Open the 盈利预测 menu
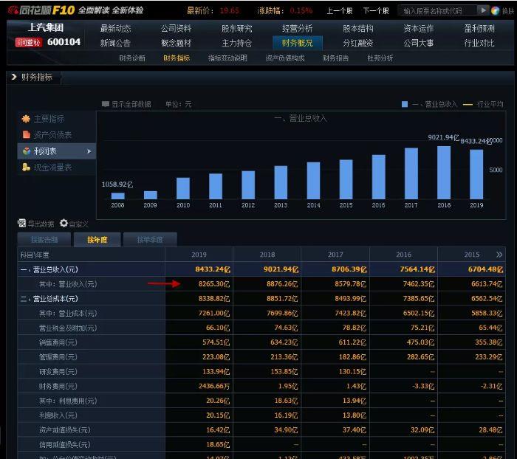The height and width of the screenshot is (459, 517). (479, 29)
